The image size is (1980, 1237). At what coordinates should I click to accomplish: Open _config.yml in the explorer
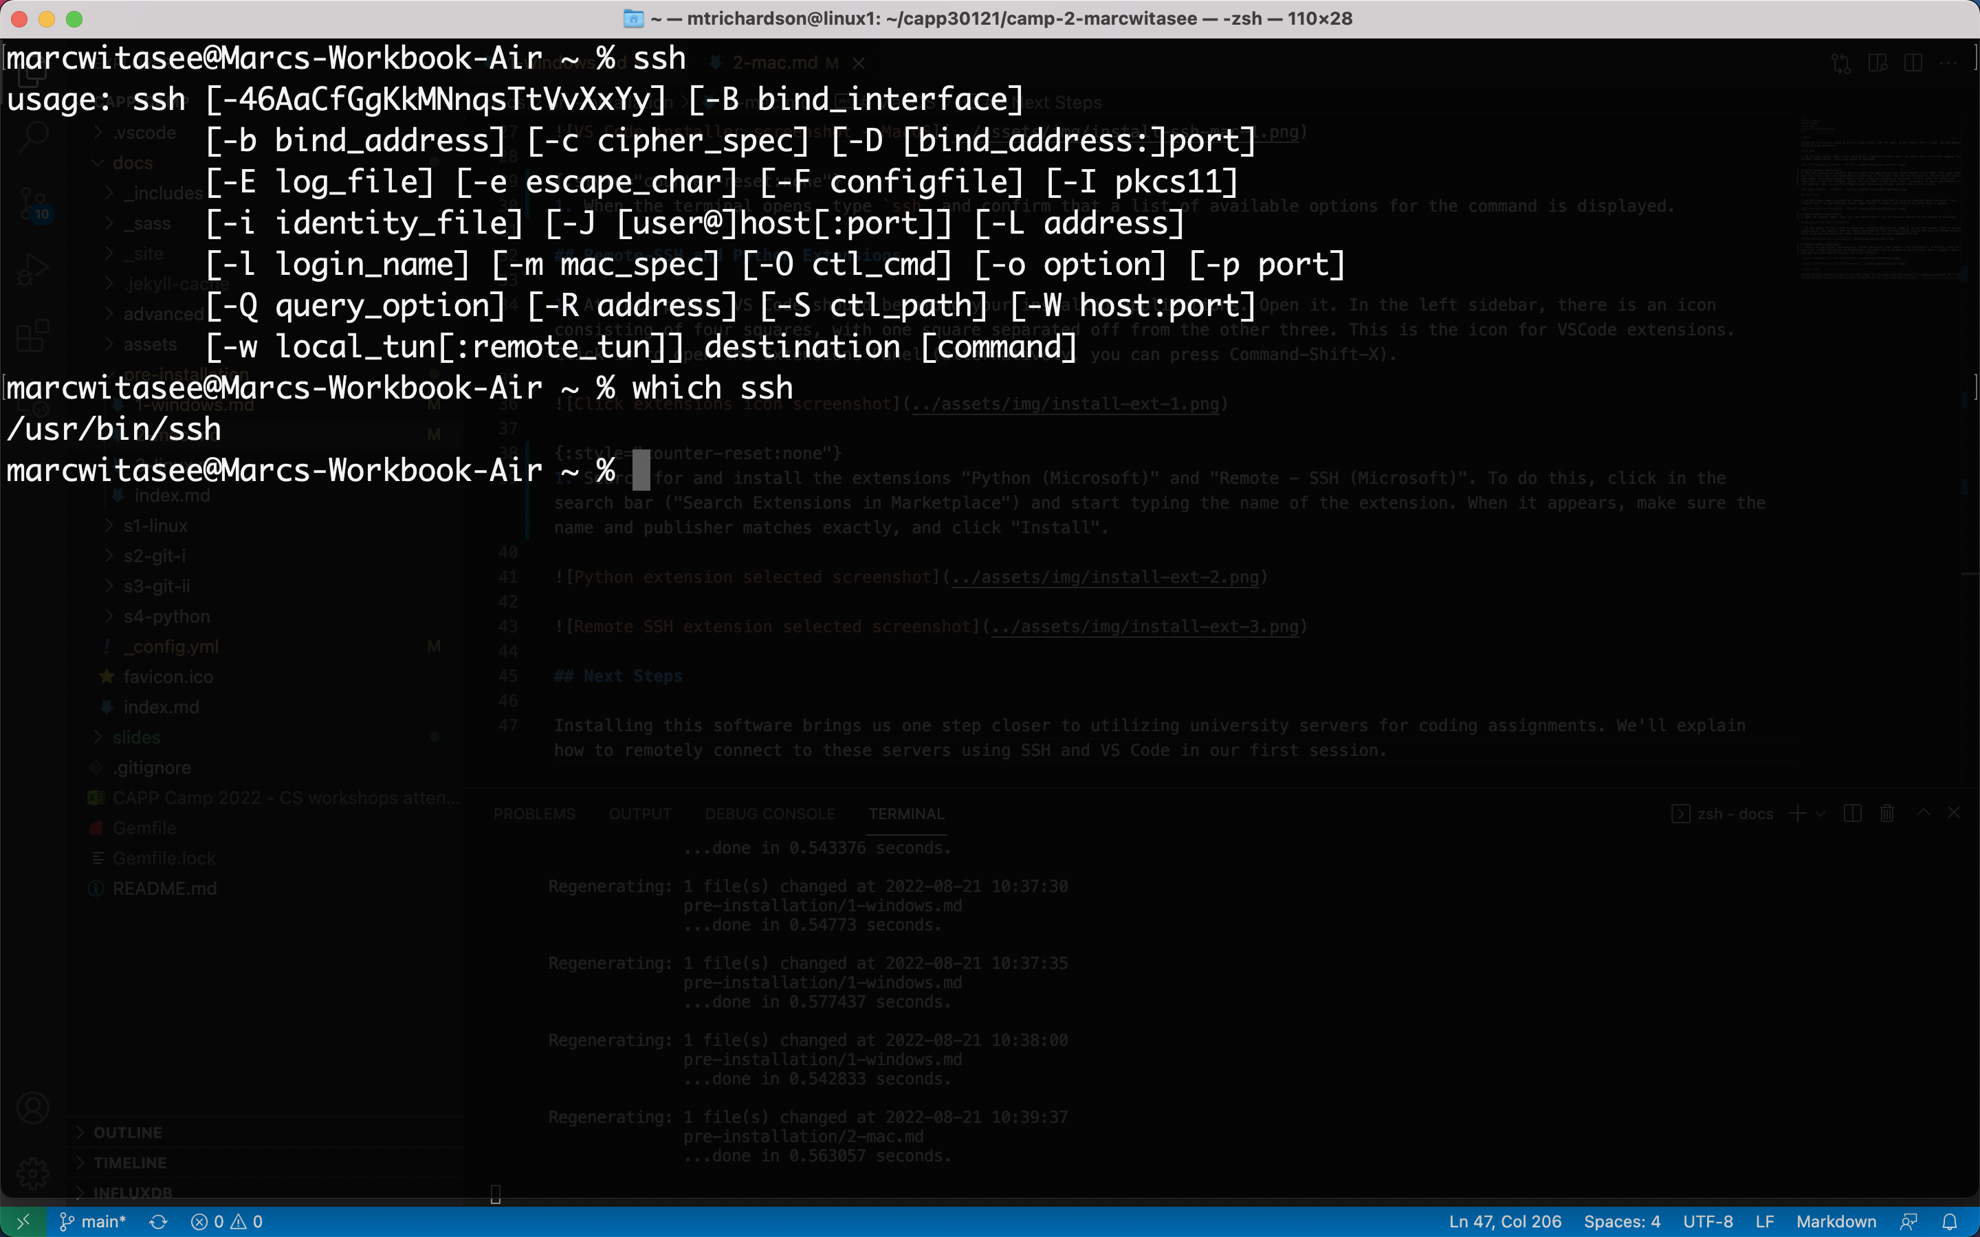click(x=171, y=646)
